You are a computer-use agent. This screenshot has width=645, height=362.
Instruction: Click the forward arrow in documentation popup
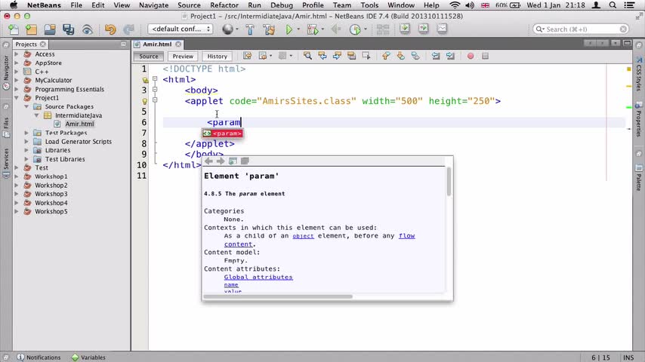[221, 161]
